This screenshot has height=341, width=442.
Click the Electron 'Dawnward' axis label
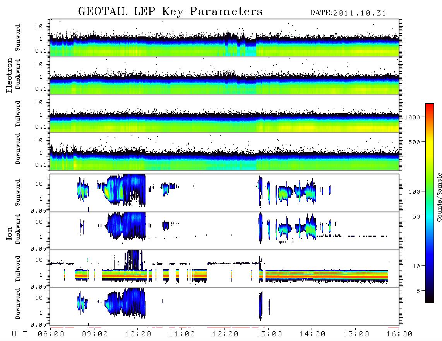point(18,149)
